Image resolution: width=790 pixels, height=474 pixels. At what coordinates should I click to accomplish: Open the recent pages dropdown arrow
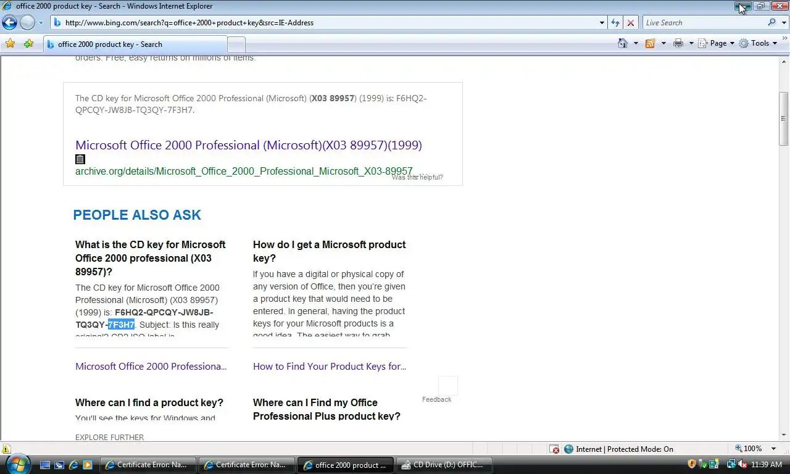click(x=41, y=23)
